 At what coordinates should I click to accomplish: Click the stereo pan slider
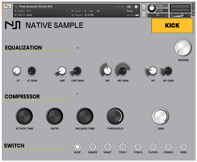coord(158,16)
